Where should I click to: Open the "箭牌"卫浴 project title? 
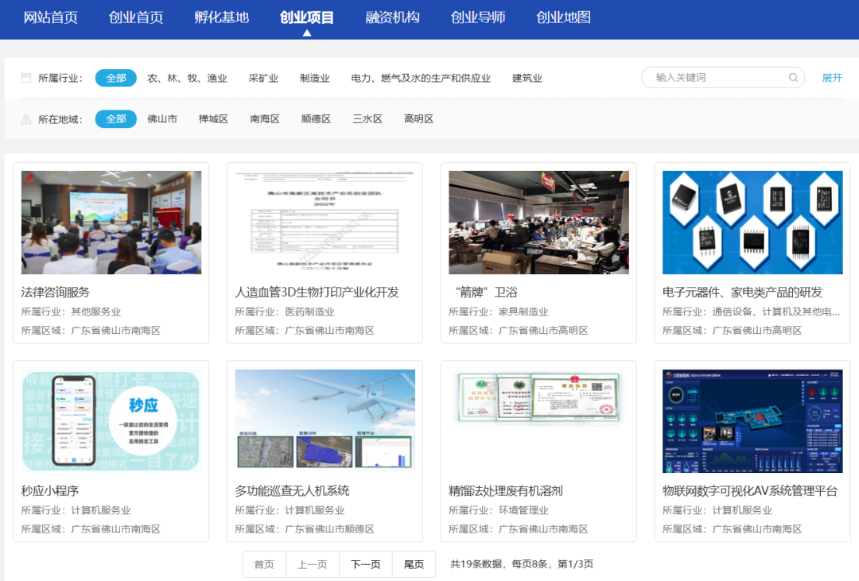486,292
